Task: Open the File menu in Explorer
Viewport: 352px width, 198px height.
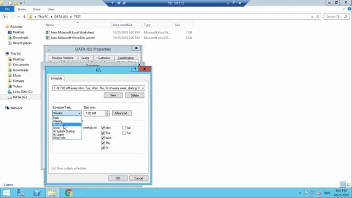Action: [7, 9]
